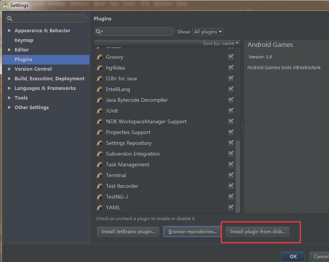Click the Android Studio icon in title bar

coord(5,5)
